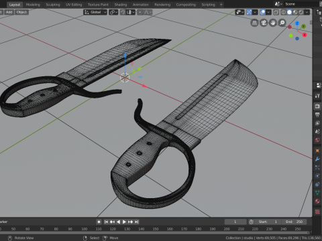Open the Particles properties tab
Screen dimensions: 322x241
pyautogui.click(x=317, y=167)
